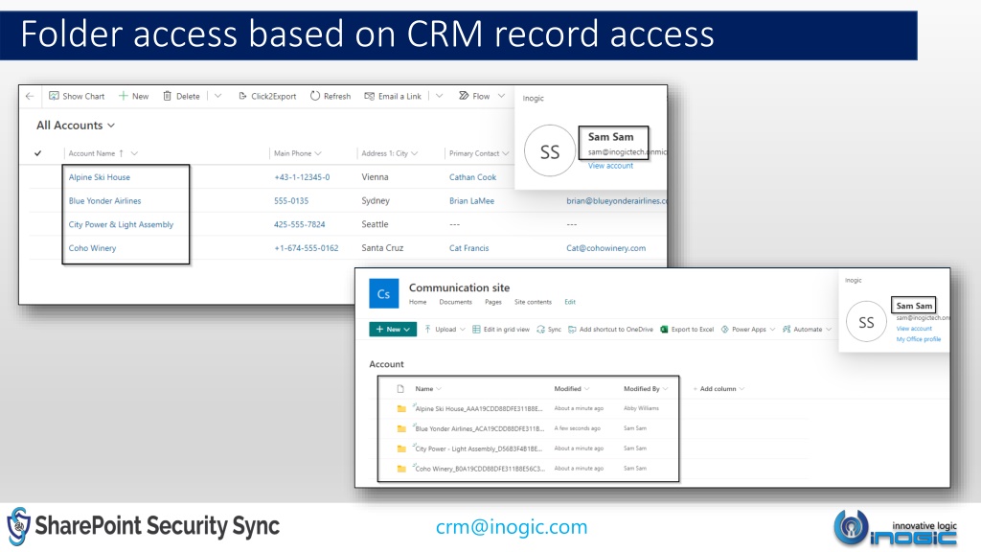981x552 pixels.
Task: Export the library with Export to Excel
Action: pos(687,330)
